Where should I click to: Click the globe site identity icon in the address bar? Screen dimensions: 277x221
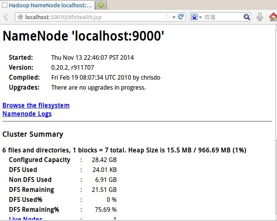coord(20,17)
